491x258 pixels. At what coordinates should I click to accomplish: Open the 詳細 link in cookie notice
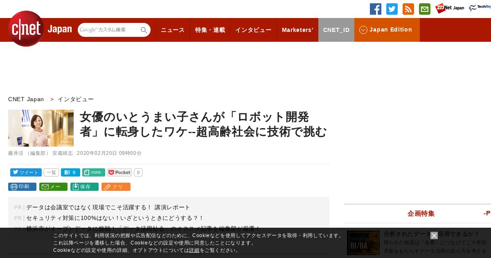click(x=194, y=250)
